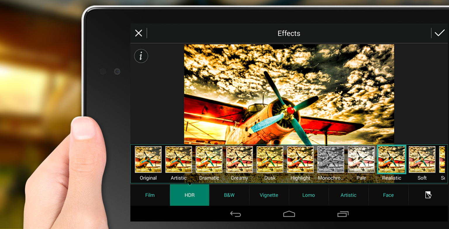Open the info icon beside the preview
The height and width of the screenshot is (229, 449).
[141, 56]
